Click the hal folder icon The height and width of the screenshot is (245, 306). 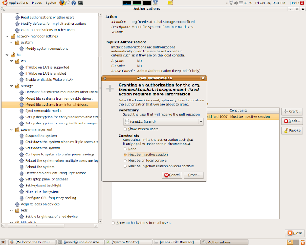point(13,55)
